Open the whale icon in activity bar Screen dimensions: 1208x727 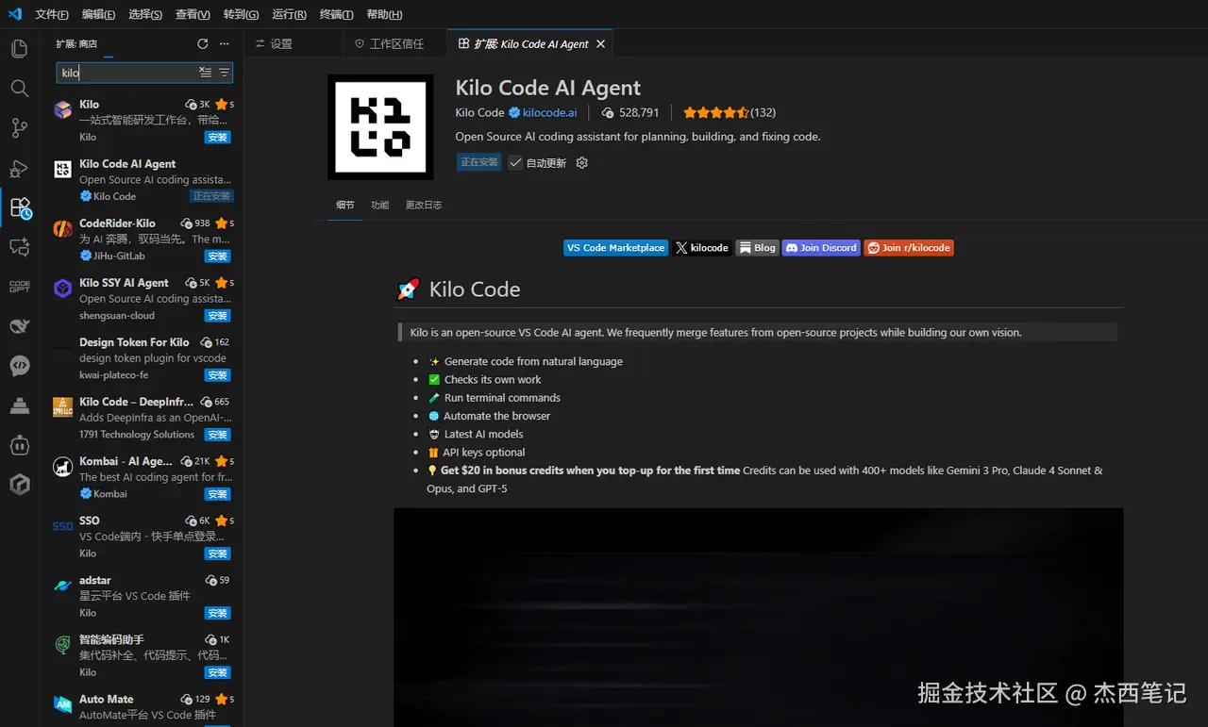coord(19,326)
